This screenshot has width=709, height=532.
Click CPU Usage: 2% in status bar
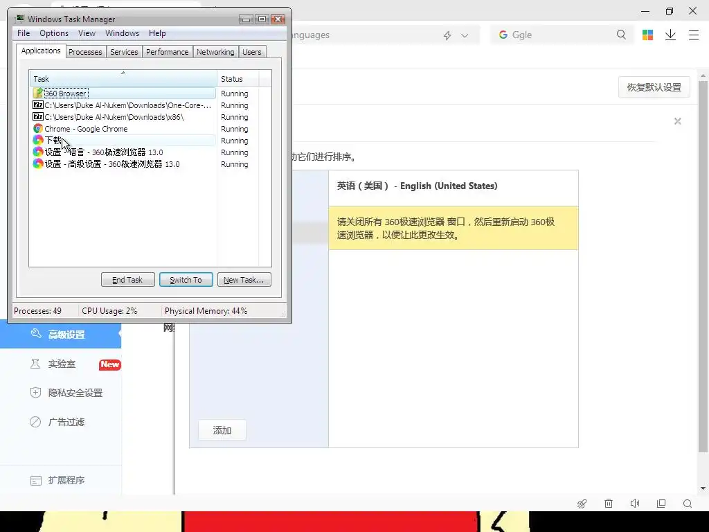click(x=109, y=311)
